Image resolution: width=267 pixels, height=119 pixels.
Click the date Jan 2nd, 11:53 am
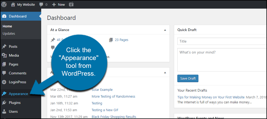point(64,110)
